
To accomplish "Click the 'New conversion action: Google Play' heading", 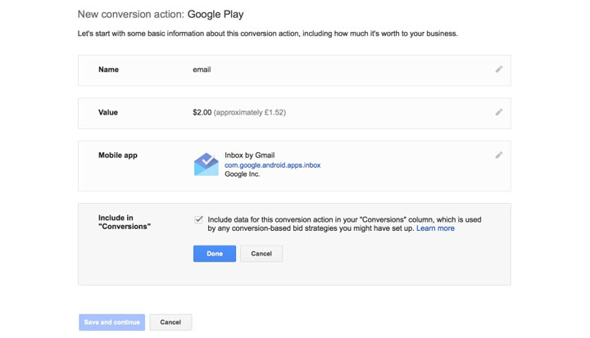I will pyautogui.click(x=161, y=14).
